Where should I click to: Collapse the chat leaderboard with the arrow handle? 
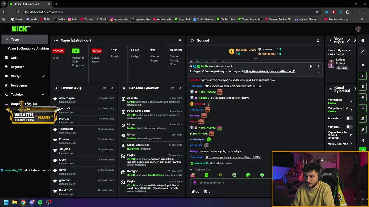[x=255, y=59]
